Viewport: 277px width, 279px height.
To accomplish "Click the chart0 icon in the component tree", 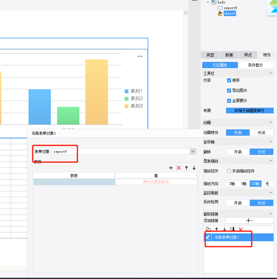I will tap(220, 13).
